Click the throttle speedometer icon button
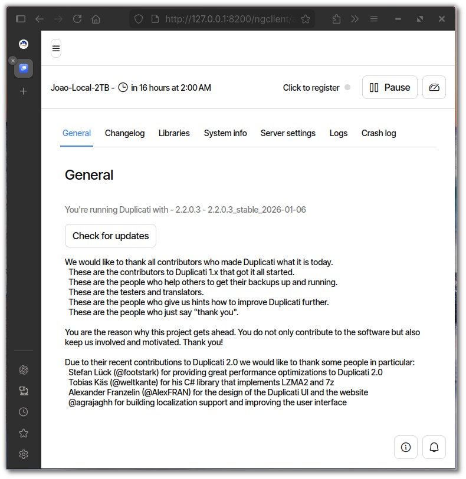The height and width of the screenshot is (479, 466). pyautogui.click(x=434, y=87)
